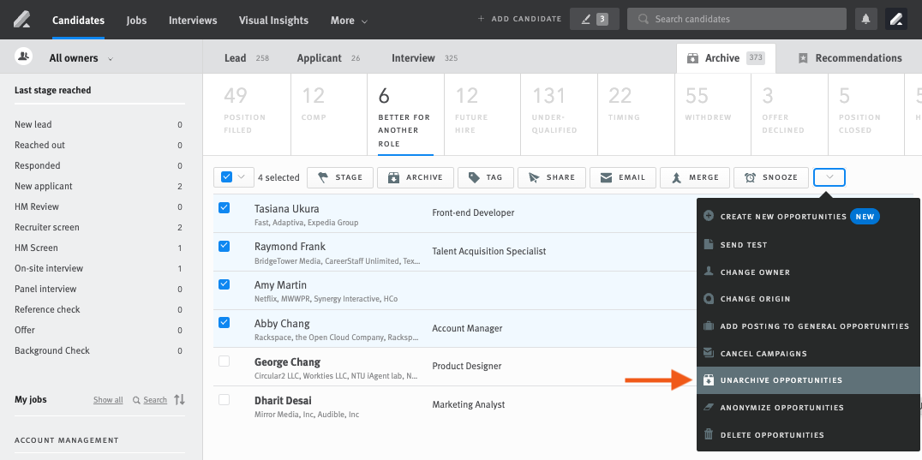Uncheck Abby Chang's checkbox
This screenshot has width=922, height=460.
click(x=224, y=323)
